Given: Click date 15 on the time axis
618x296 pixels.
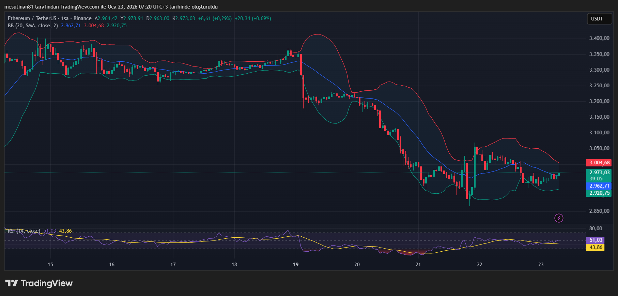Looking at the screenshot, I should pyautogui.click(x=50, y=265).
